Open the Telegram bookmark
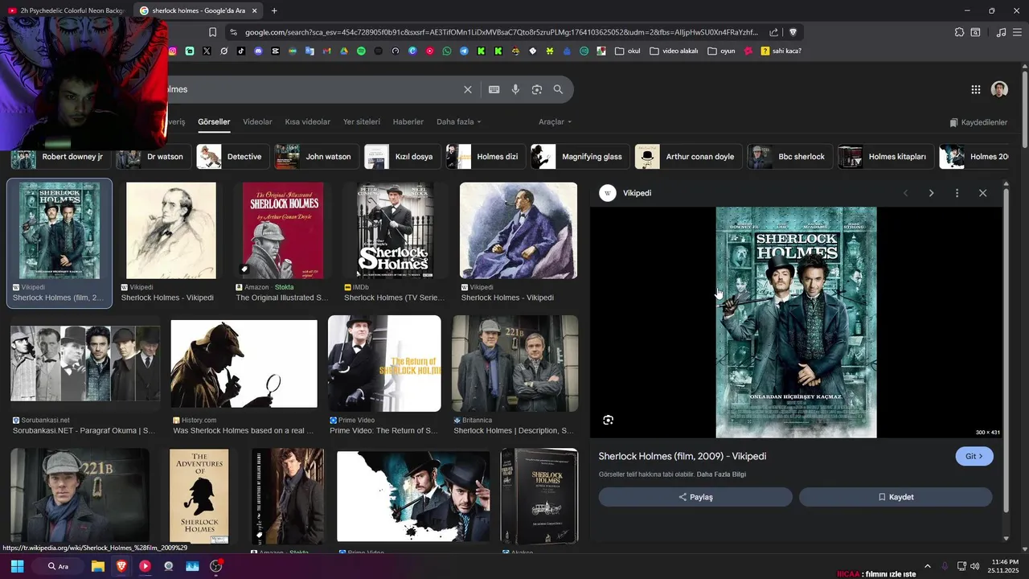The height and width of the screenshot is (579, 1029). click(464, 51)
